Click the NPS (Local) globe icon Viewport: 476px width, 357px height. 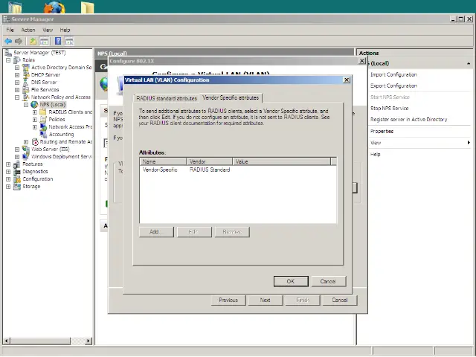click(x=34, y=105)
